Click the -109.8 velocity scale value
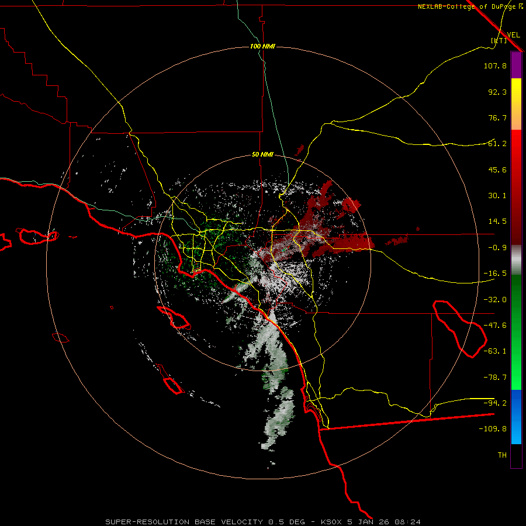Image resolution: width=526 pixels, height=526 pixels. [x=493, y=429]
